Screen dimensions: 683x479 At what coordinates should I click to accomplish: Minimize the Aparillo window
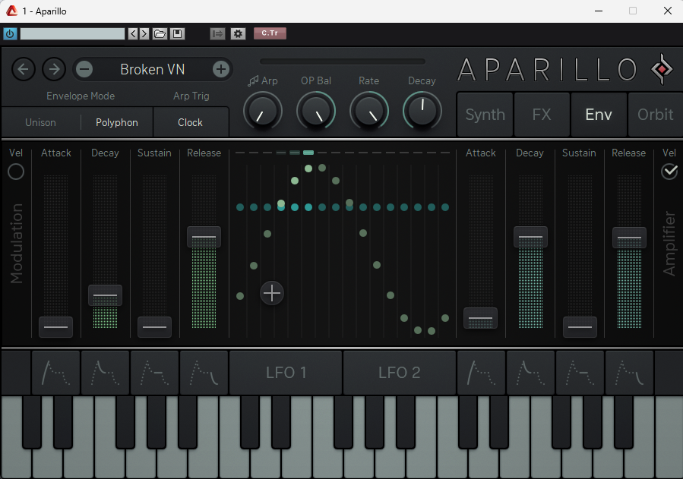click(x=599, y=11)
